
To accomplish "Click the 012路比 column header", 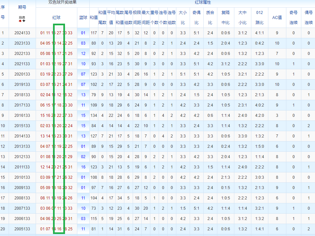I will coord(260,18).
